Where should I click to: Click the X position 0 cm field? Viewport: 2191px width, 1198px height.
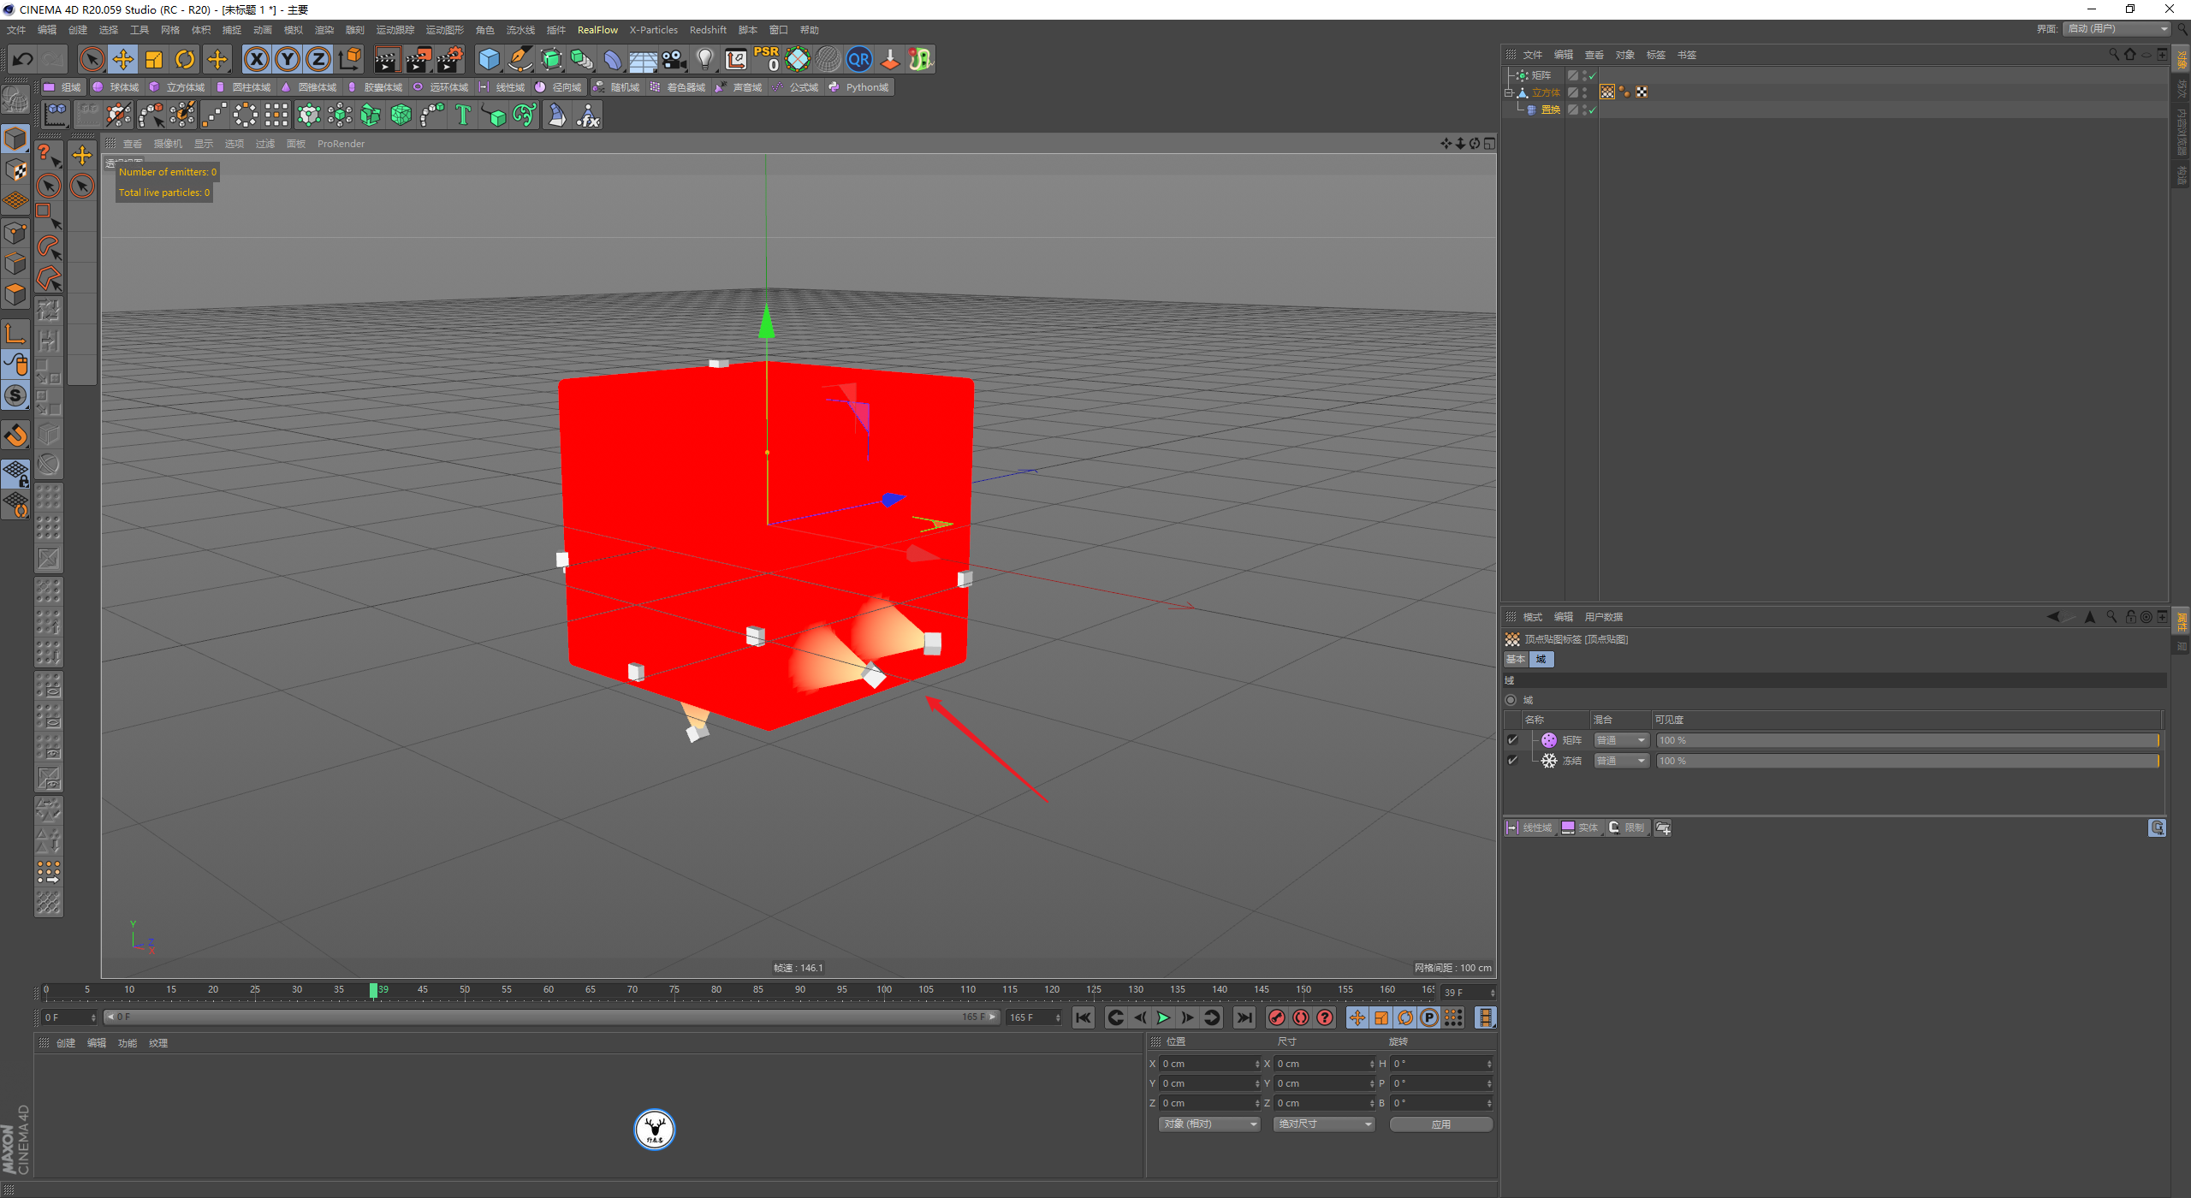pyautogui.click(x=1208, y=1064)
